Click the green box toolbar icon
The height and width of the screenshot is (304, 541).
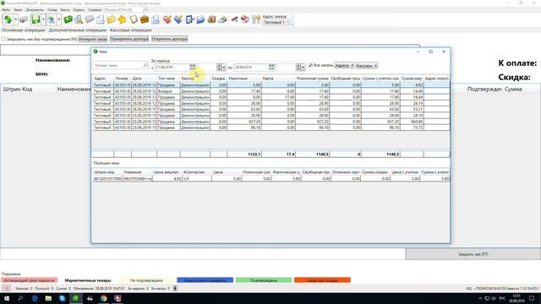(68, 19)
